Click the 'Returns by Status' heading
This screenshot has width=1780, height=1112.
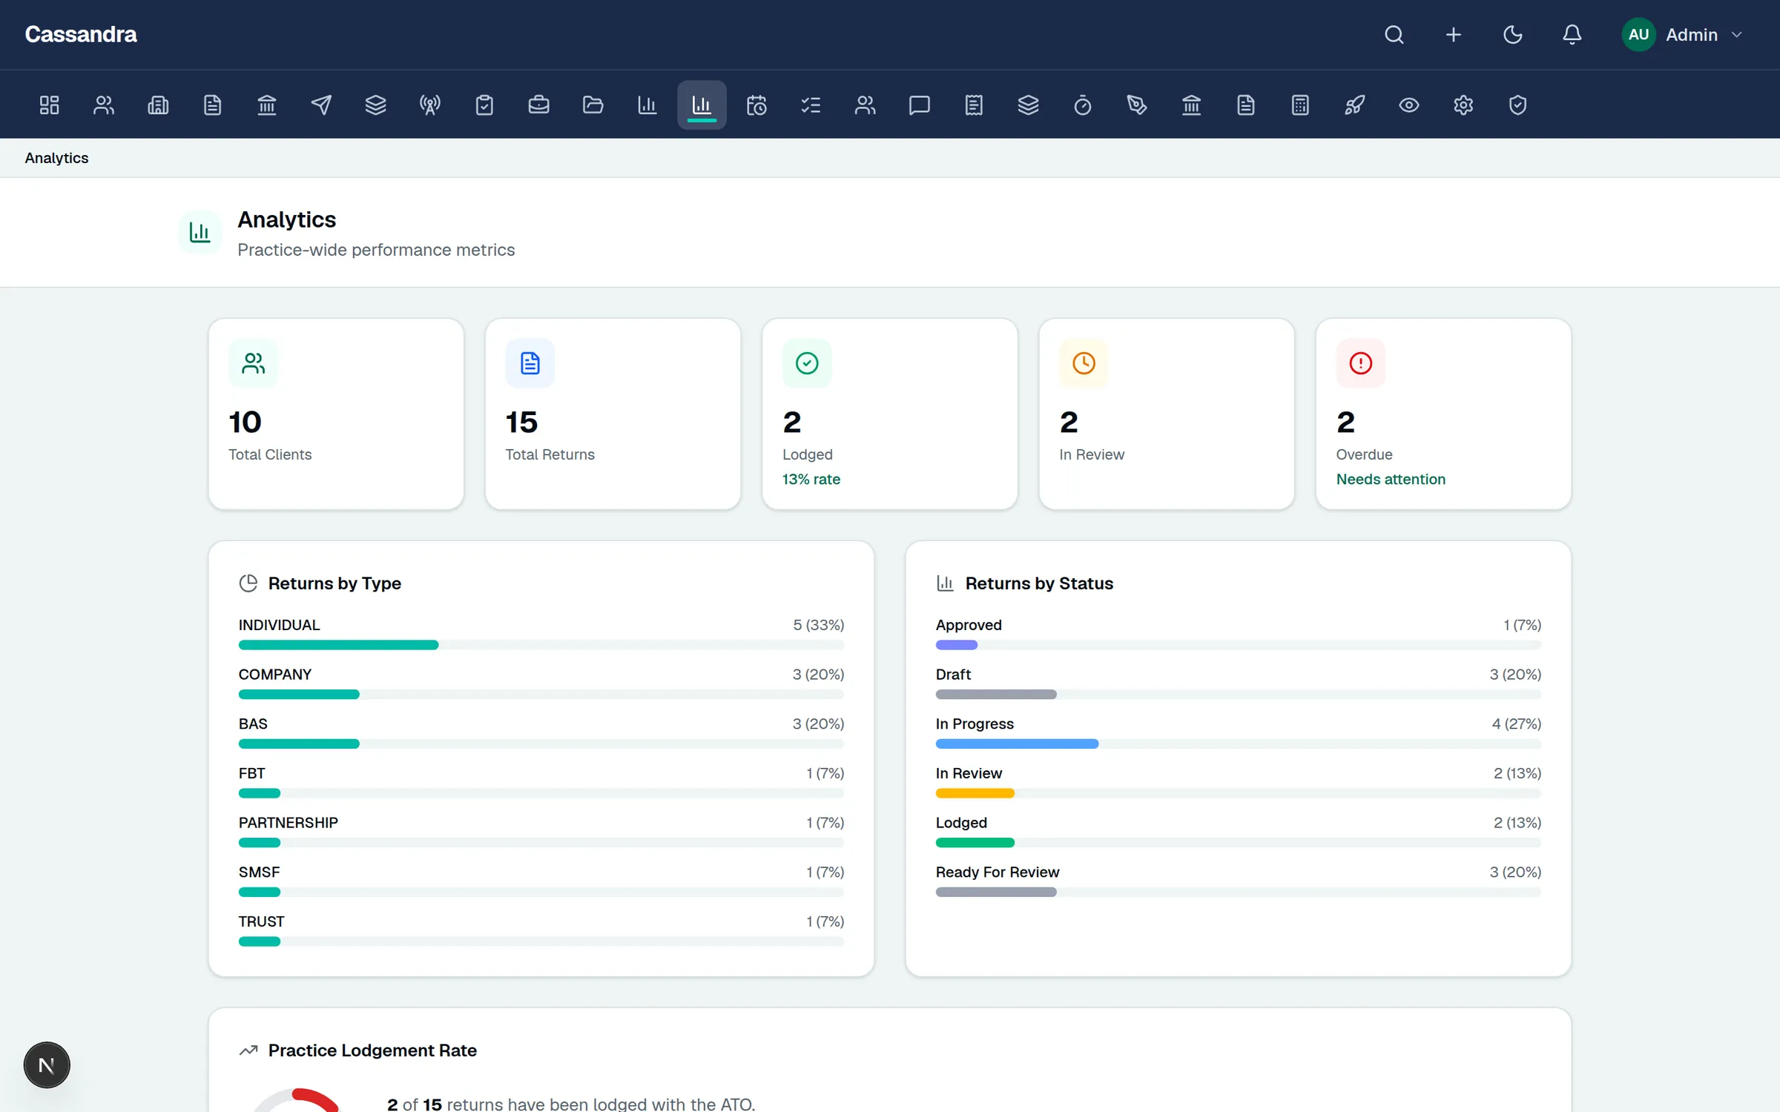(x=1039, y=583)
